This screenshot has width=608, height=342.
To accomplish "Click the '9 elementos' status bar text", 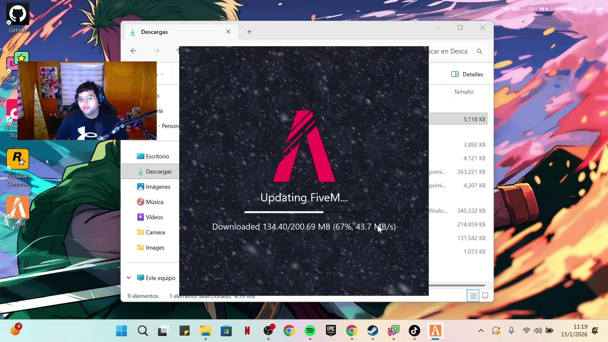I will tap(142, 296).
